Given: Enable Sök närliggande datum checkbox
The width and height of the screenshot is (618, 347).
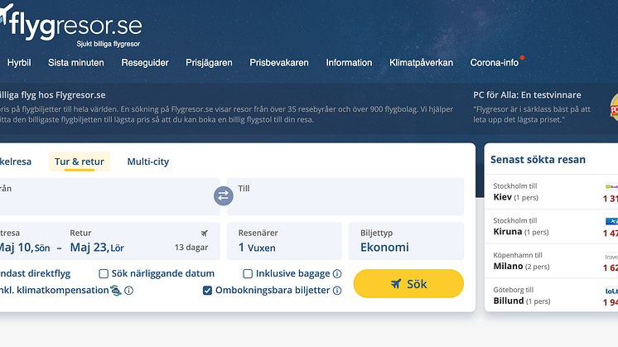Looking at the screenshot, I should coord(104,273).
